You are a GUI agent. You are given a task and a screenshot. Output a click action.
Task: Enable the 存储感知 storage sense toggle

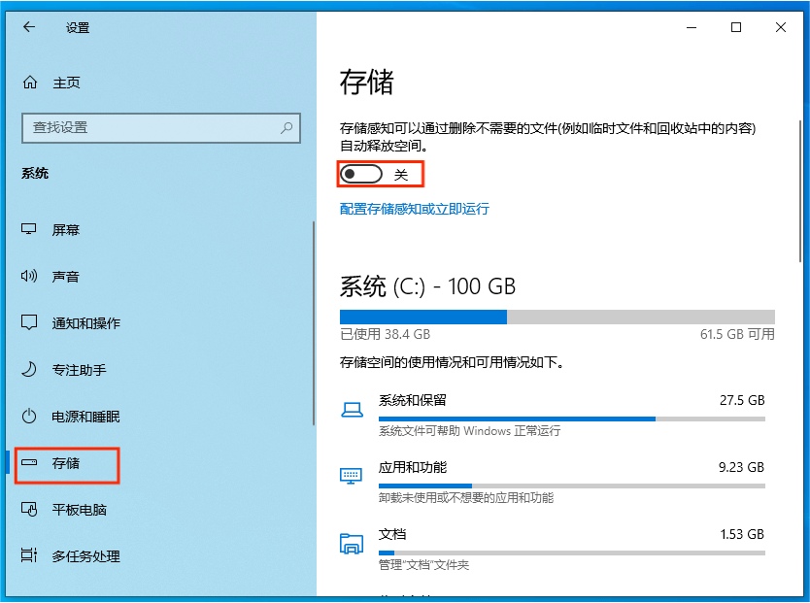pos(360,172)
